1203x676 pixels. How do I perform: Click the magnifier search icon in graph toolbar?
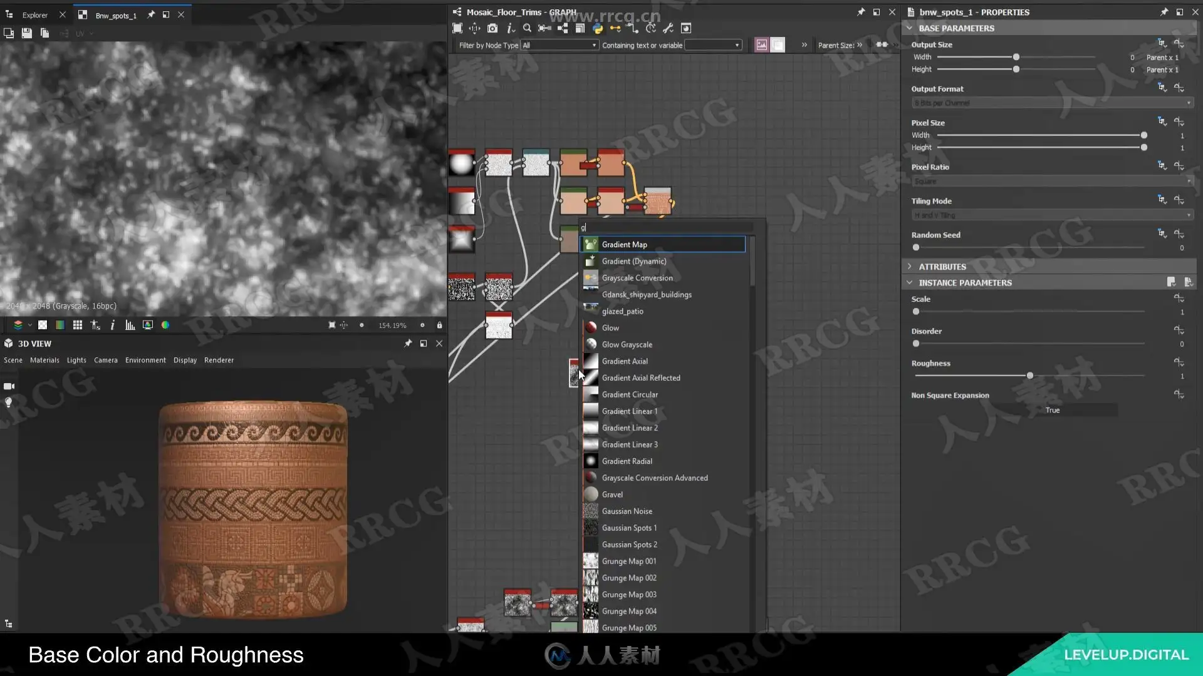527,28
